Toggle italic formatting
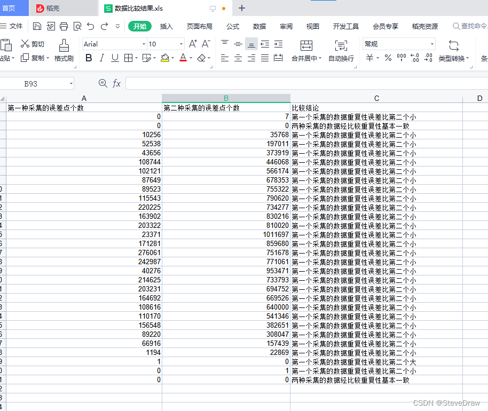 pos(101,58)
